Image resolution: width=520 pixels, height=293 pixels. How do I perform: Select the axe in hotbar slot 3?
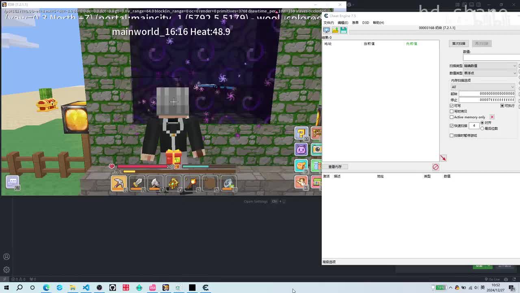(x=155, y=184)
